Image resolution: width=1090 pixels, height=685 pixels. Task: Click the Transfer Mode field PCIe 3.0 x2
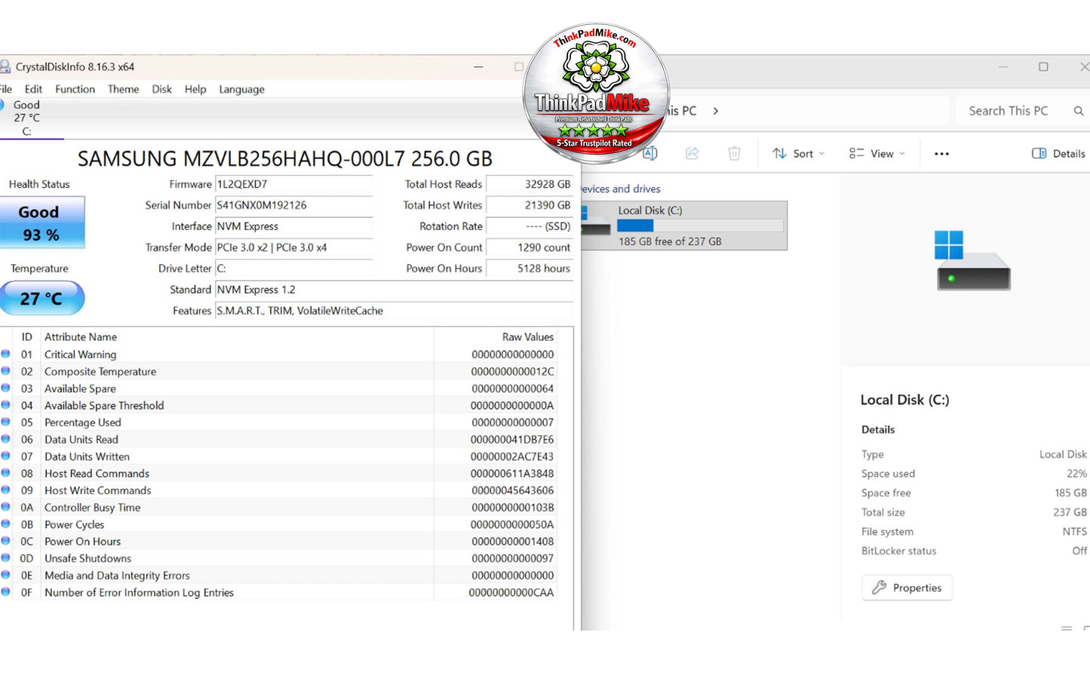[294, 247]
